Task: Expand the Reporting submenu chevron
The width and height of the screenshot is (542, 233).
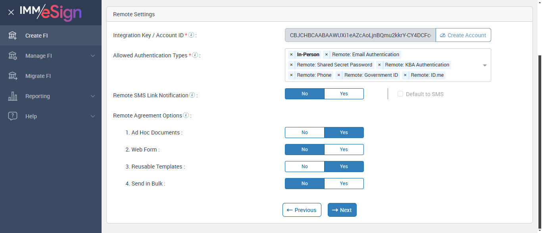Action: [93, 96]
